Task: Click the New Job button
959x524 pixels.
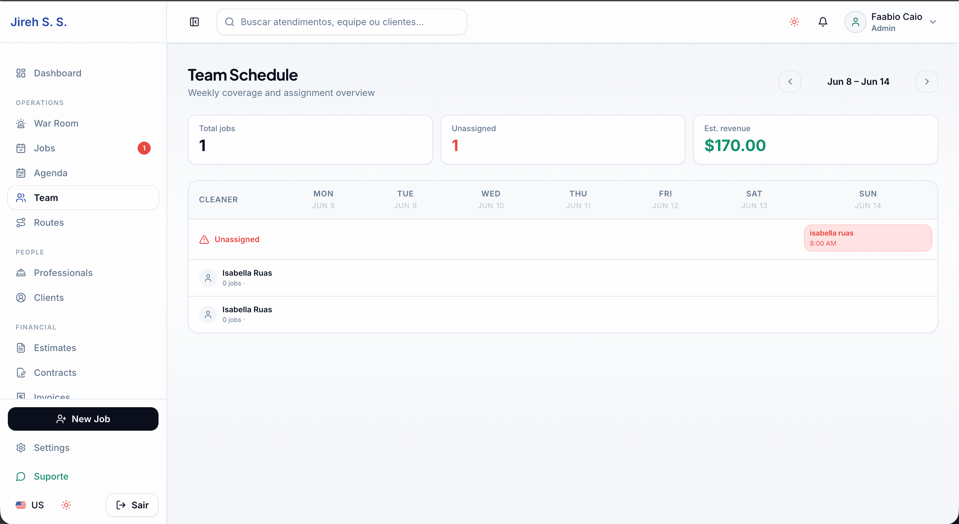Action: click(83, 419)
